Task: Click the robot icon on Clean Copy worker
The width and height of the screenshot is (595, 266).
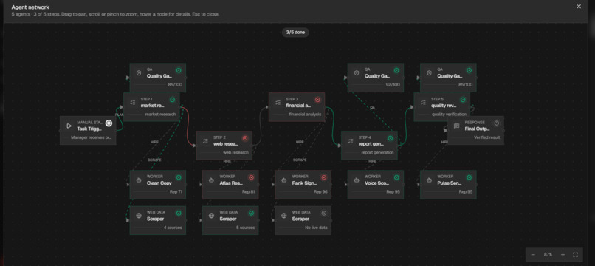Action: tap(139, 180)
